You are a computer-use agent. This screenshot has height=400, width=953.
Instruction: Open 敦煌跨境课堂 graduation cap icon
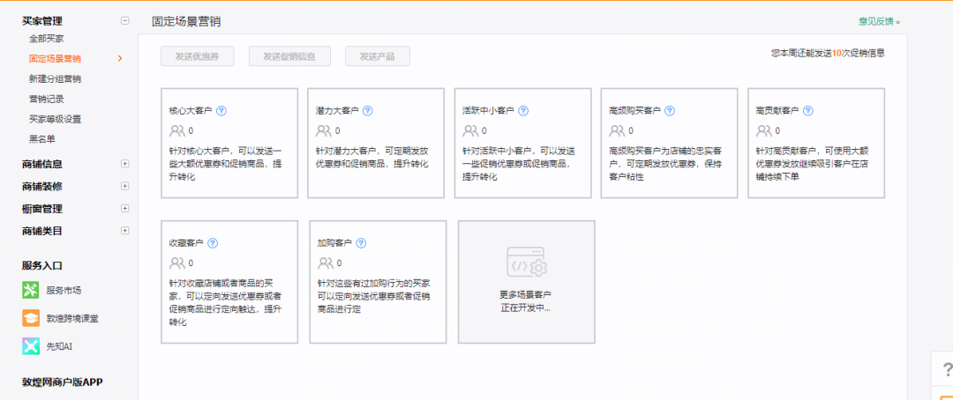coord(31,318)
